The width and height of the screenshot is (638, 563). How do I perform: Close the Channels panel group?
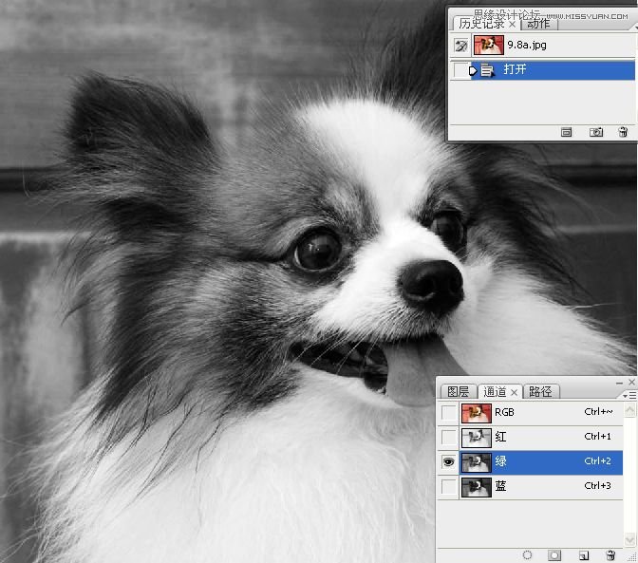click(x=631, y=382)
